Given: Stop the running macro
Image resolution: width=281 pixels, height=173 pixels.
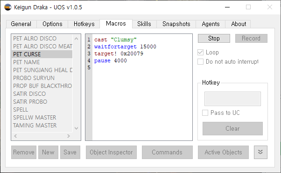Looking at the screenshot, I should tap(214, 39).
